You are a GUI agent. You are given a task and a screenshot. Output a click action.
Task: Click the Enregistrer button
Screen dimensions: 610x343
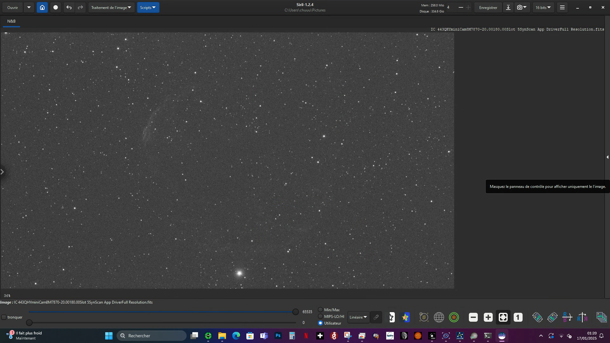tap(488, 7)
